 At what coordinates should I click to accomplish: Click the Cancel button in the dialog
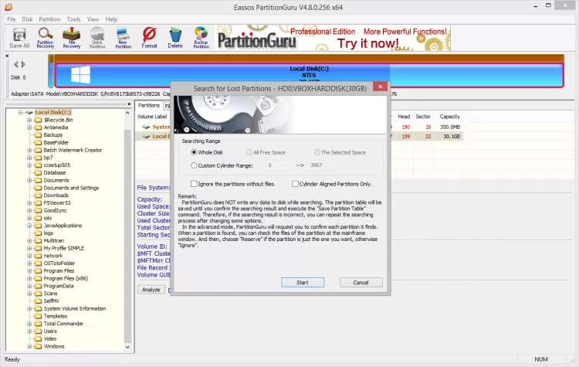point(361,282)
